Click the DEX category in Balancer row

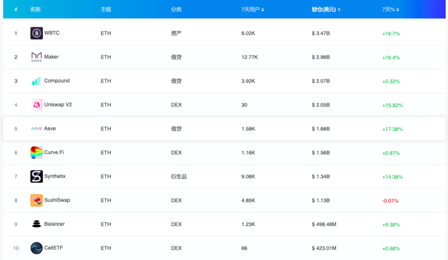(x=176, y=225)
